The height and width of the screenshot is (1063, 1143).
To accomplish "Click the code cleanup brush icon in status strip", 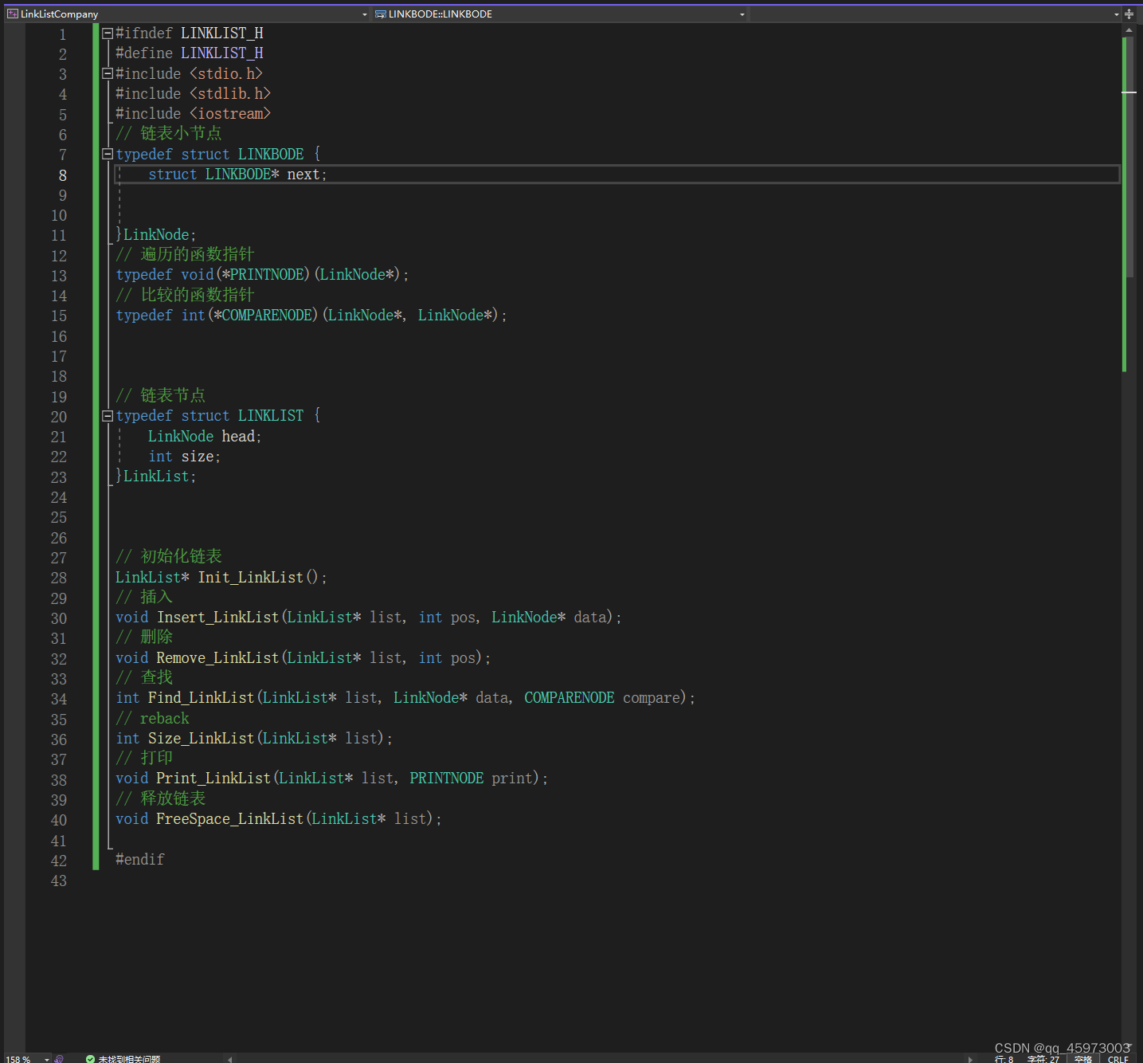I will (x=59, y=1058).
